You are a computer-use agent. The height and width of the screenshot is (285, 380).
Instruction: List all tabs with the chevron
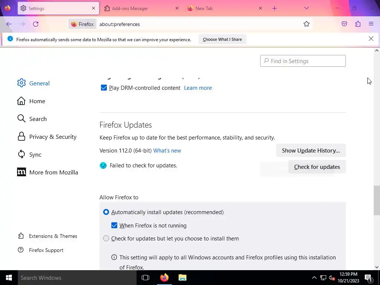coord(306,8)
